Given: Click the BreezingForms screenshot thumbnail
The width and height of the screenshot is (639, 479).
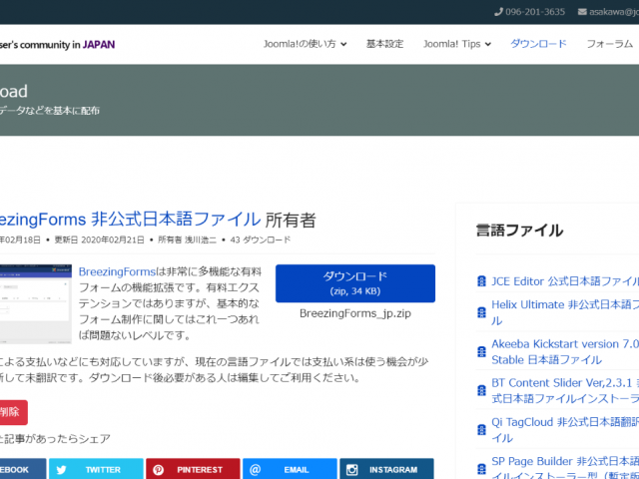Looking at the screenshot, I should pos(36,303).
